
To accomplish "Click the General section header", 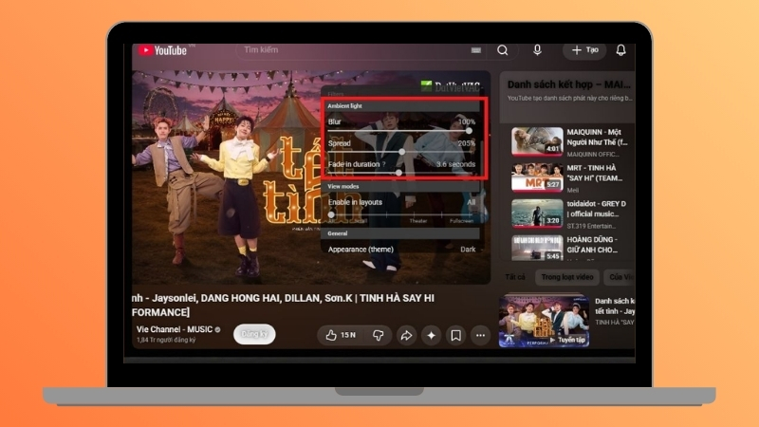I will 401,233.
